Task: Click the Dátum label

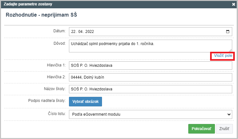Action: coord(59,31)
